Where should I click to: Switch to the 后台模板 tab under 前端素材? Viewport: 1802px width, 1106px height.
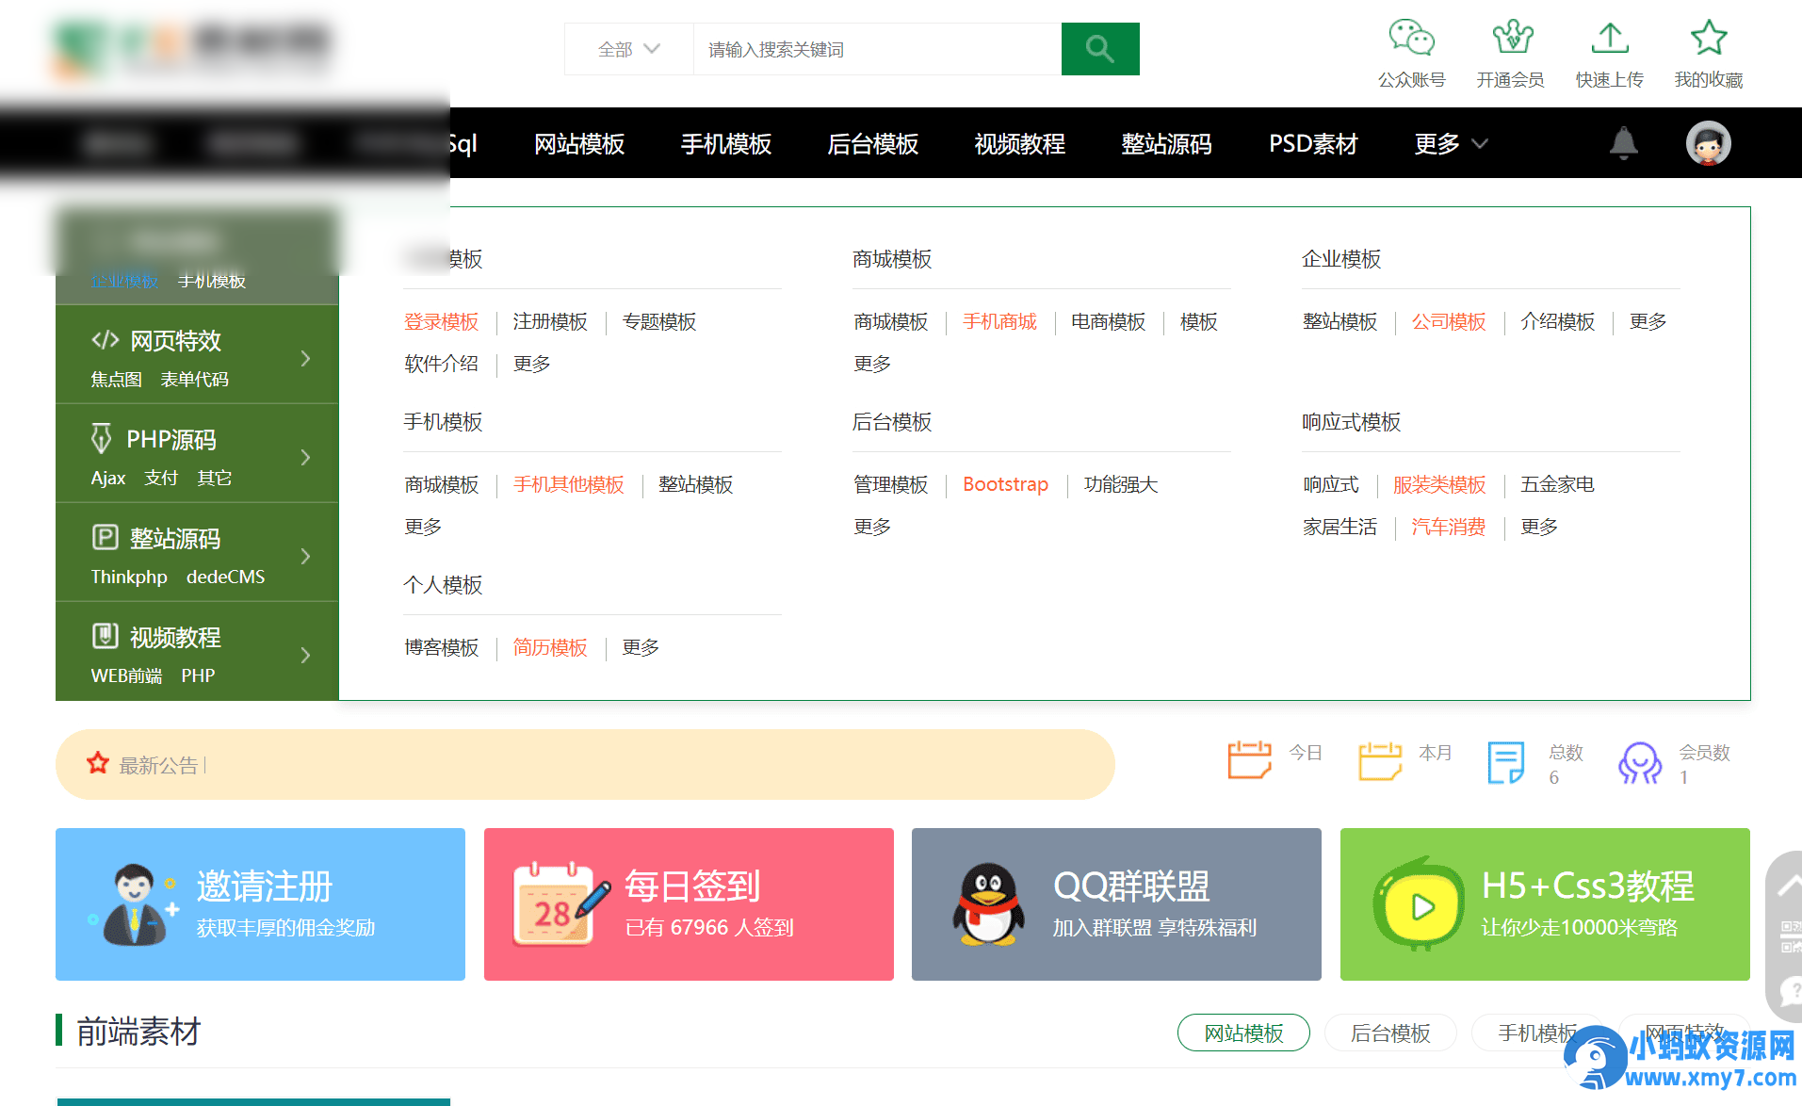(1390, 1033)
